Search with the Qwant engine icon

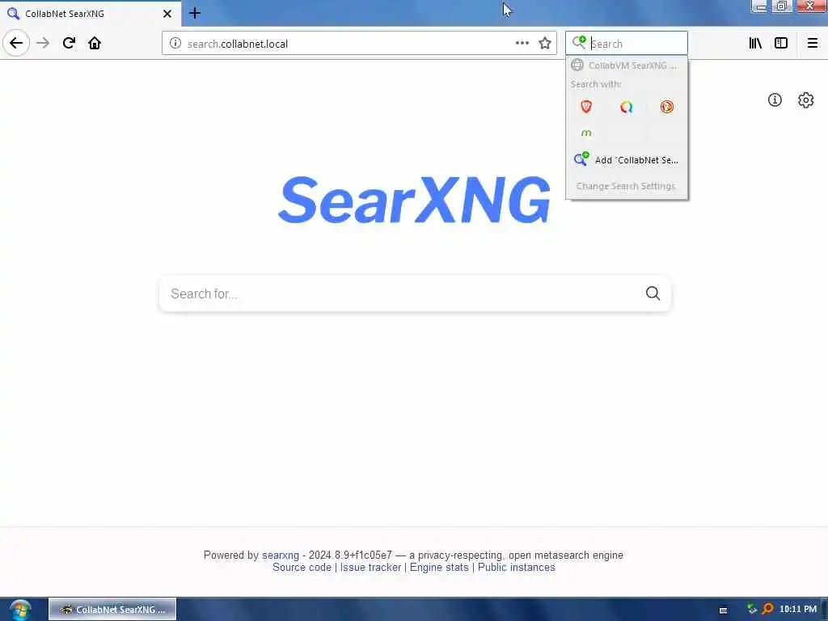click(627, 108)
